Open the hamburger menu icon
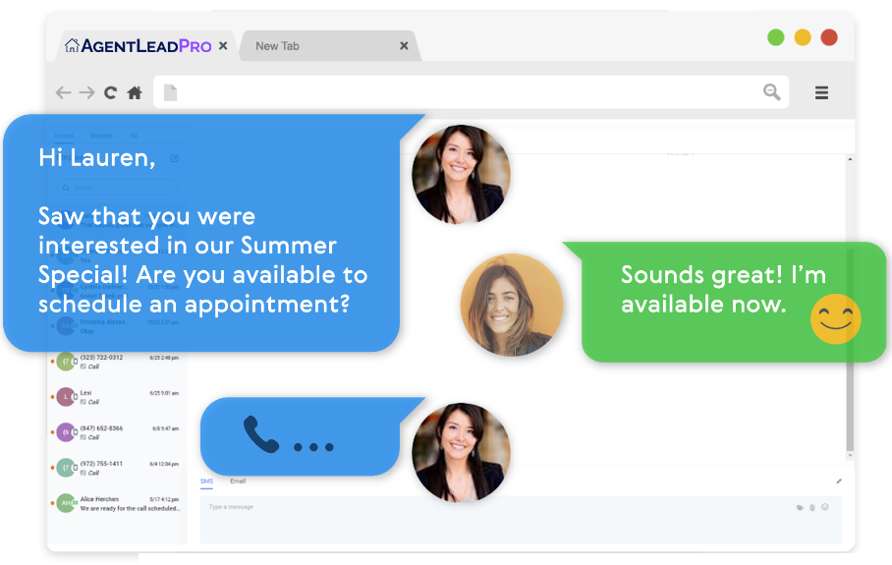 click(821, 92)
